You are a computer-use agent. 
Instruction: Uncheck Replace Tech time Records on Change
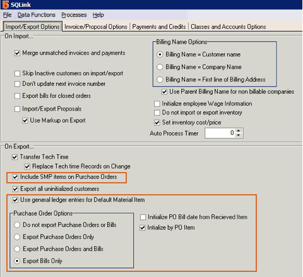pos(27,166)
